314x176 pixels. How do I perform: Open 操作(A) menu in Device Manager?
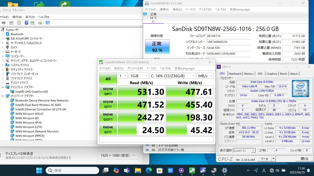(x=17, y=17)
